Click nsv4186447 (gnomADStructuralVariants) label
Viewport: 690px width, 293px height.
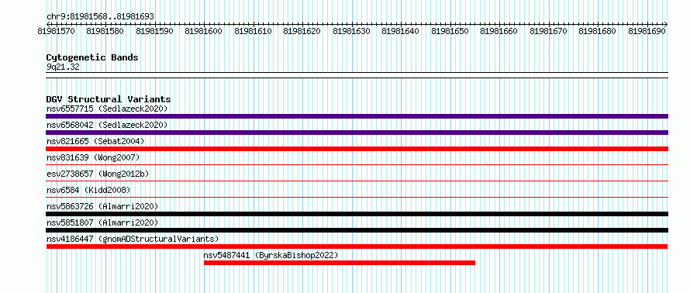click(133, 239)
